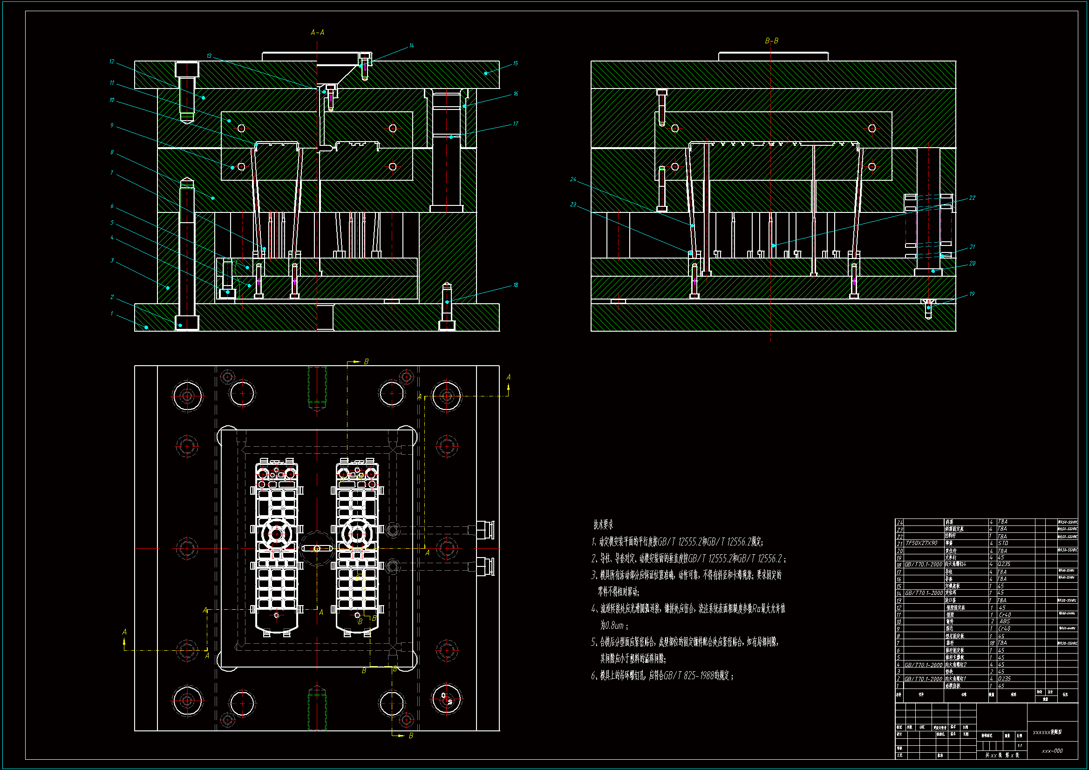Click the XXXXXX装配图 title block name

[1047, 732]
